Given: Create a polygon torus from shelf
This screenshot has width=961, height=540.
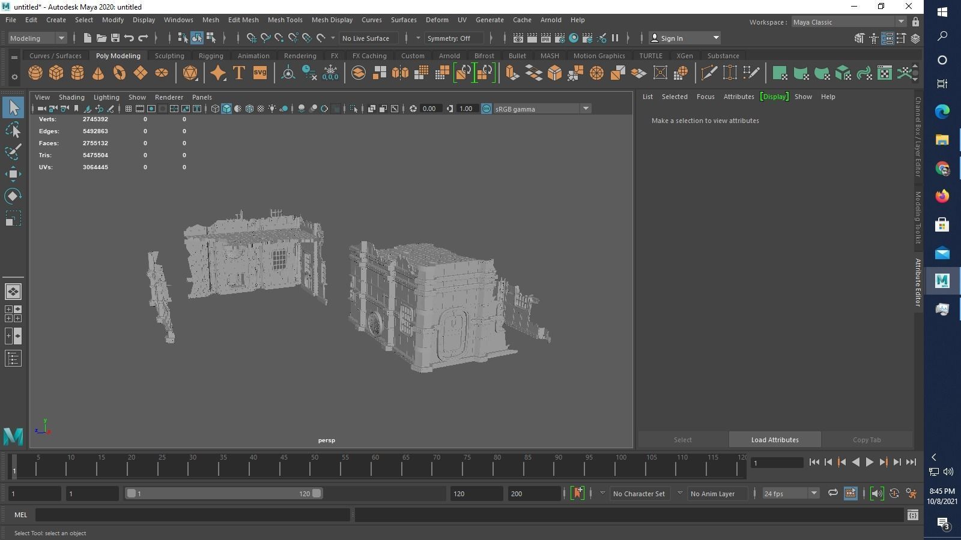Looking at the screenshot, I should (x=120, y=73).
